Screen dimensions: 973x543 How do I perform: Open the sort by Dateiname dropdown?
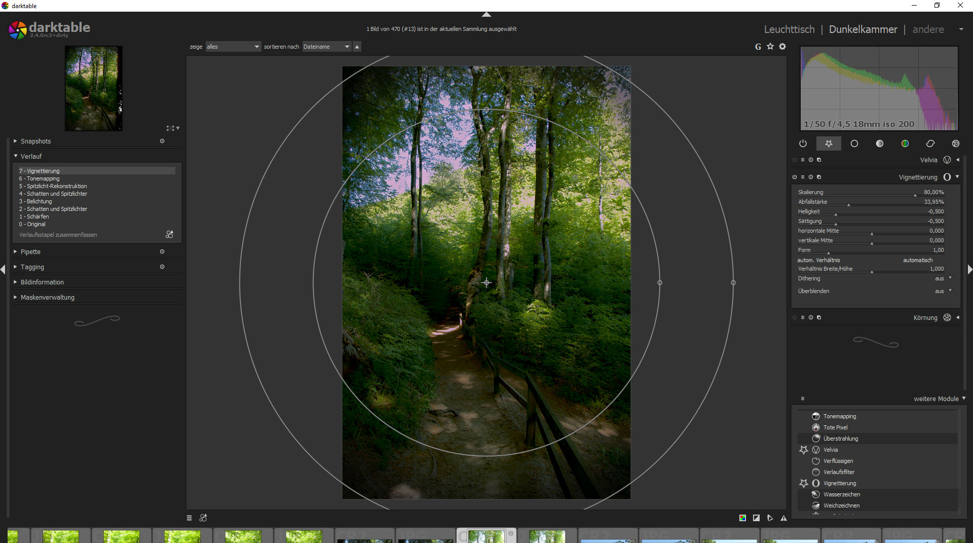click(327, 47)
